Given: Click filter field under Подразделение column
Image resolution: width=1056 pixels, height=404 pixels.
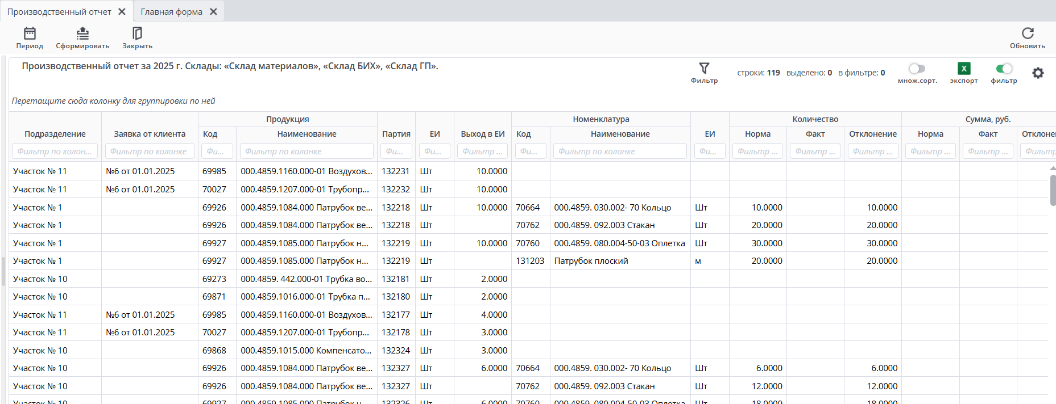Looking at the screenshot, I should pyautogui.click(x=55, y=152).
